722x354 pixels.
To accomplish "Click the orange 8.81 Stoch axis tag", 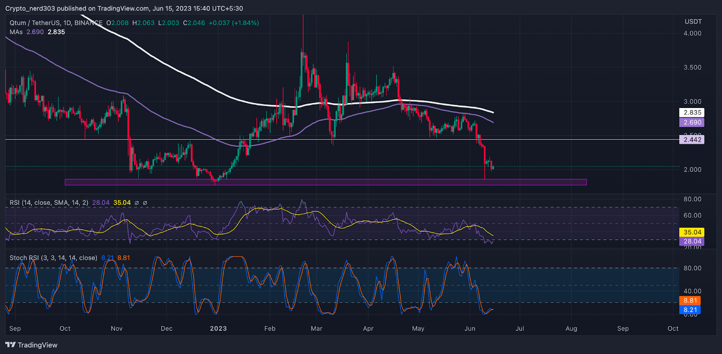I will (690, 300).
